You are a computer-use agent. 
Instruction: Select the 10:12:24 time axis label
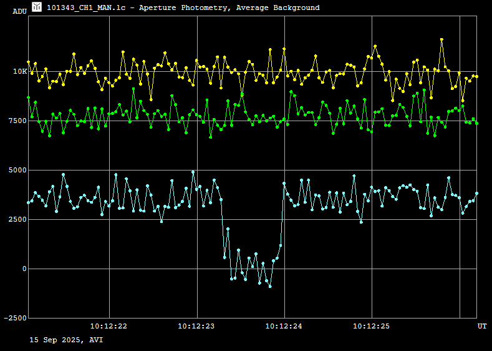pyautogui.click(x=284, y=326)
